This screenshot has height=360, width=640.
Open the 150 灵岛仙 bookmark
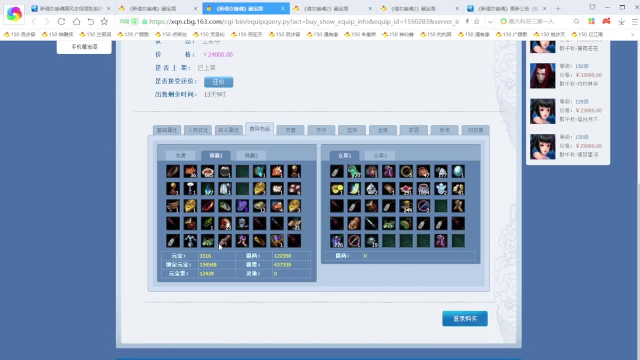click(x=209, y=34)
